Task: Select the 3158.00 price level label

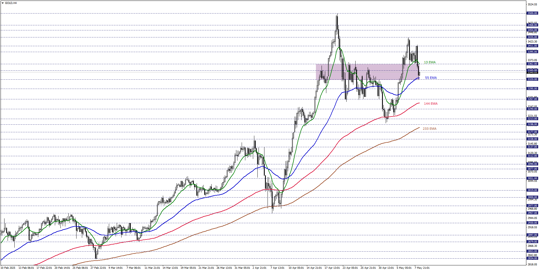Action: click(532, 139)
